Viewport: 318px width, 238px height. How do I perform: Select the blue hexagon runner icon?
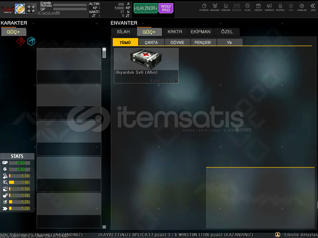coord(31,41)
